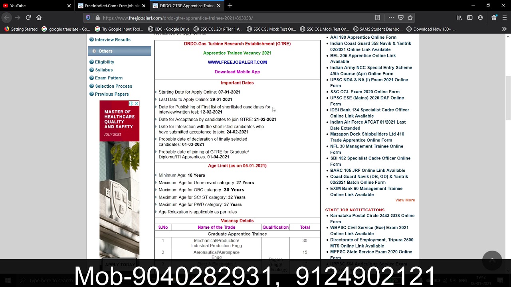The height and width of the screenshot is (287, 511).
Task: Open tracking protection shield icon
Action: 88,18
